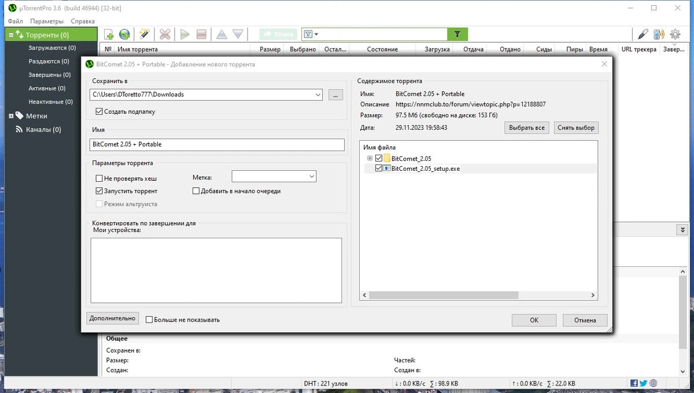Viewport: 694px width, 393px height.
Task: Uncheck Запустить торрент checkbox
Action: coord(99,190)
